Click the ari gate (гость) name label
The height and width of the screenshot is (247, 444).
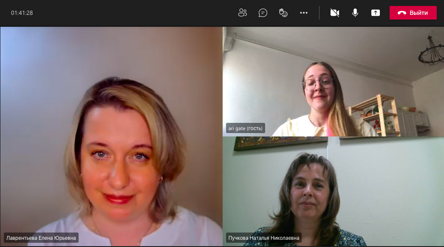[x=246, y=128]
